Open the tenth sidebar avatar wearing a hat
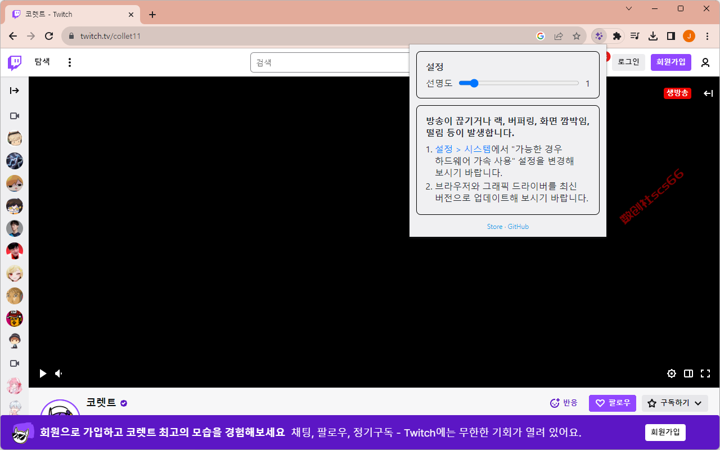This screenshot has height=450, width=720. pyautogui.click(x=15, y=341)
